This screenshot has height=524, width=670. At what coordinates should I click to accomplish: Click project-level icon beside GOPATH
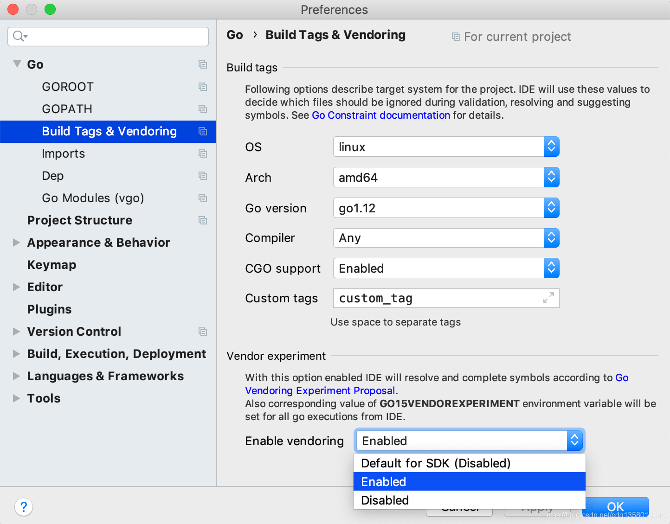pyautogui.click(x=203, y=109)
